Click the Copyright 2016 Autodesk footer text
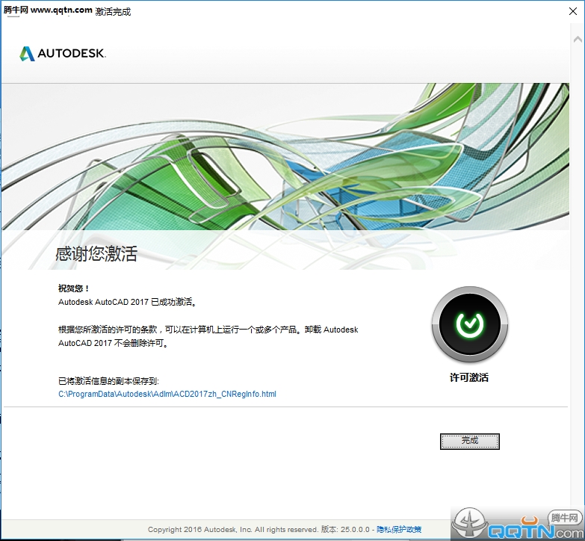The width and height of the screenshot is (585, 541). point(232,529)
